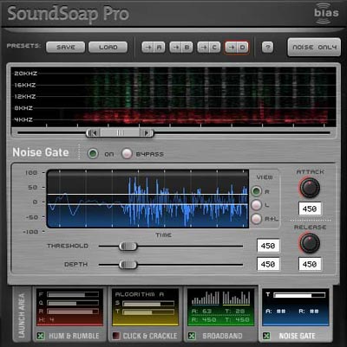Viewport: 347px width, 347px height.
Task: Click the spectrogram display
Action: [x=173, y=97]
